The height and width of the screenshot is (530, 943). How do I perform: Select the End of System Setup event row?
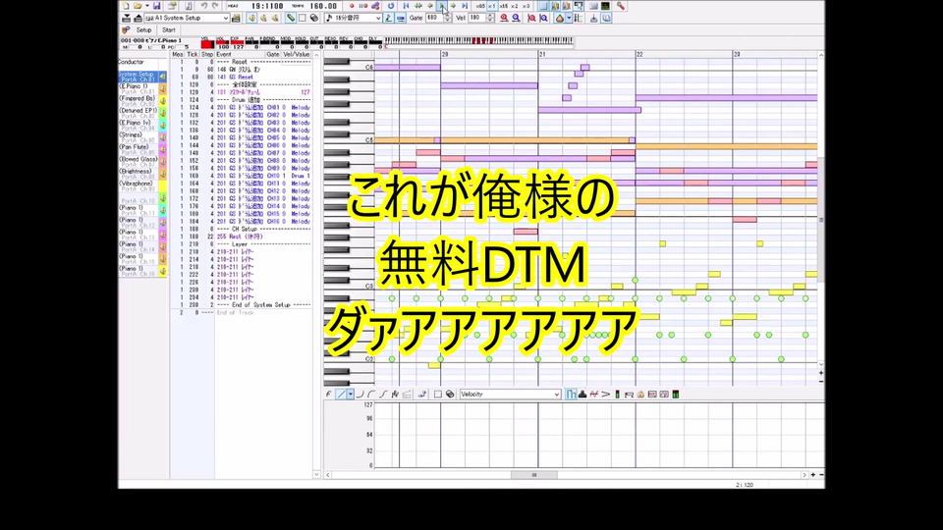242,304
